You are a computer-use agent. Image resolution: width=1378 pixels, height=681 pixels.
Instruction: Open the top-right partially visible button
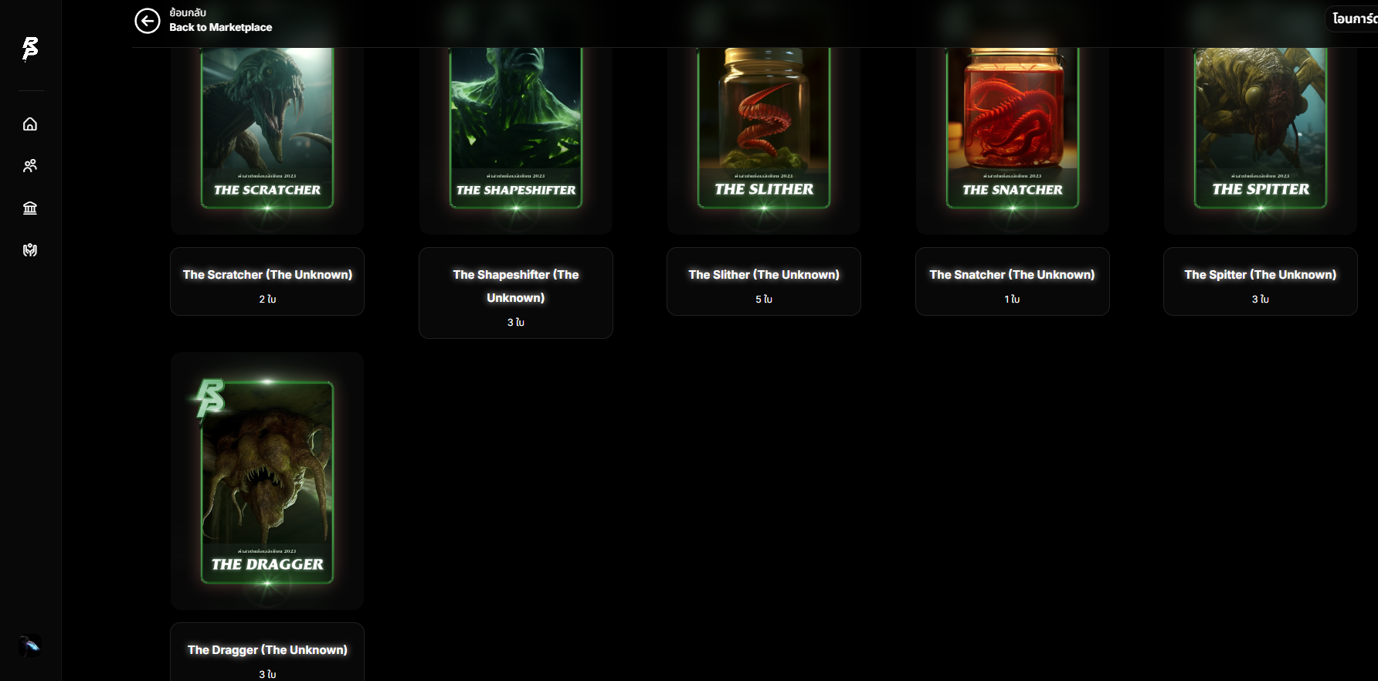click(1353, 19)
